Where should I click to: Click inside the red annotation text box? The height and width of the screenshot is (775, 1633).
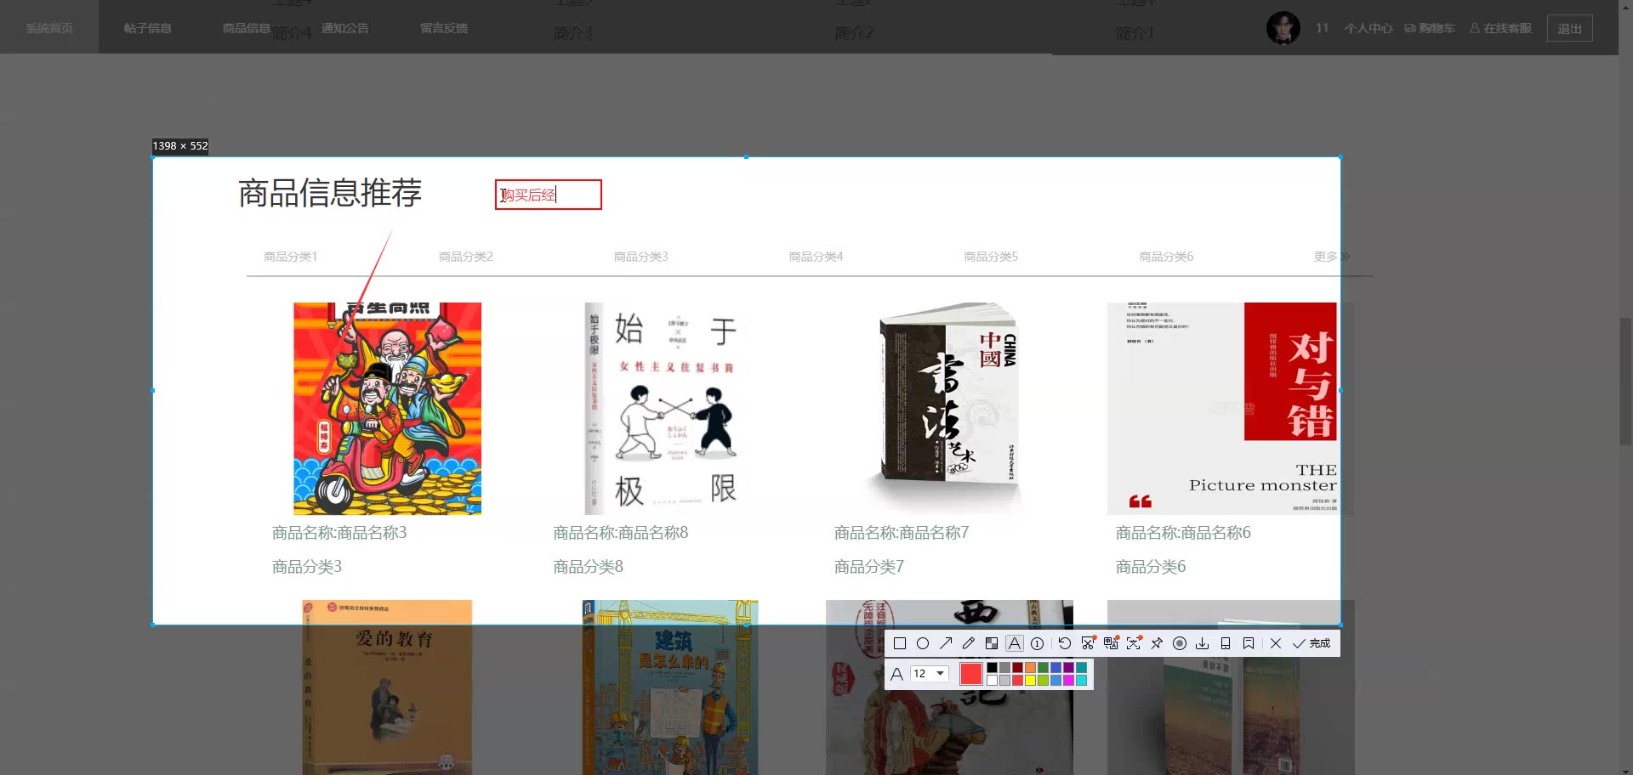pos(549,195)
